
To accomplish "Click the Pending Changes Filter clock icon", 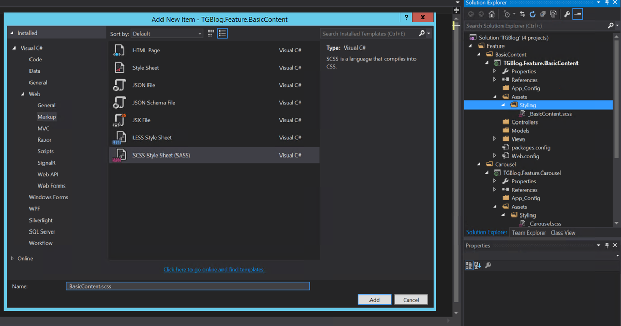I will pyautogui.click(x=507, y=14).
